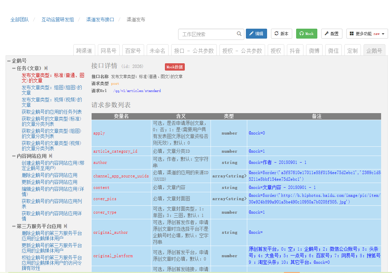Collapse the 内容网站应用 tree group
This screenshot has height=273, width=392.
[x=14, y=156]
